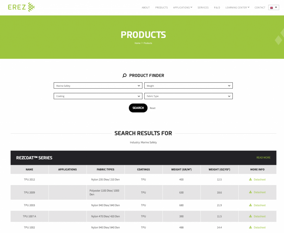Open the TPU 2009 Datasheet link
Image resolution: width=284 pixels, height=233 pixels.
pos(260,192)
